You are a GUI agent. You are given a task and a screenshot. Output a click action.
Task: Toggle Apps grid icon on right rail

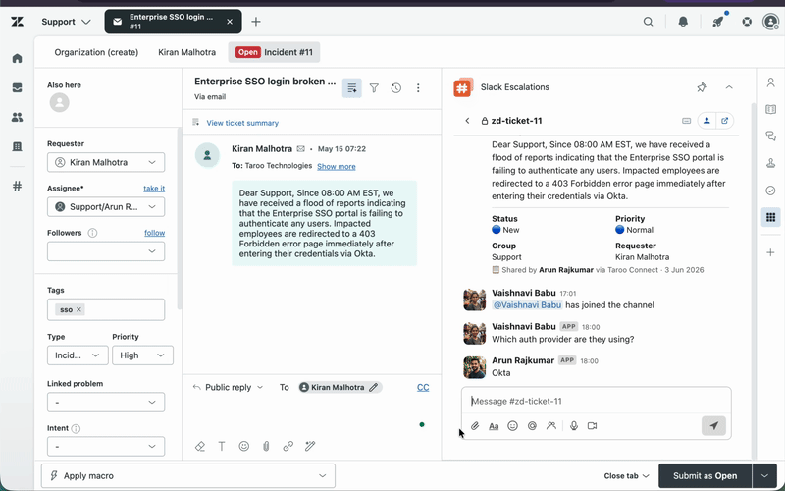click(770, 217)
